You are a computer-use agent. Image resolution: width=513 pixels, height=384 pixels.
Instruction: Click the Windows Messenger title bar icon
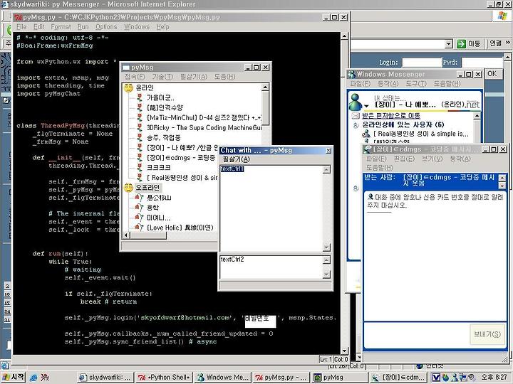pyautogui.click(x=352, y=75)
